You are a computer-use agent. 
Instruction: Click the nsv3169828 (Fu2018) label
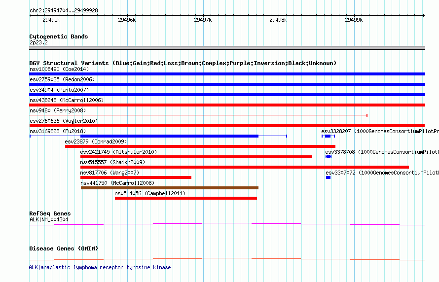click(x=58, y=131)
